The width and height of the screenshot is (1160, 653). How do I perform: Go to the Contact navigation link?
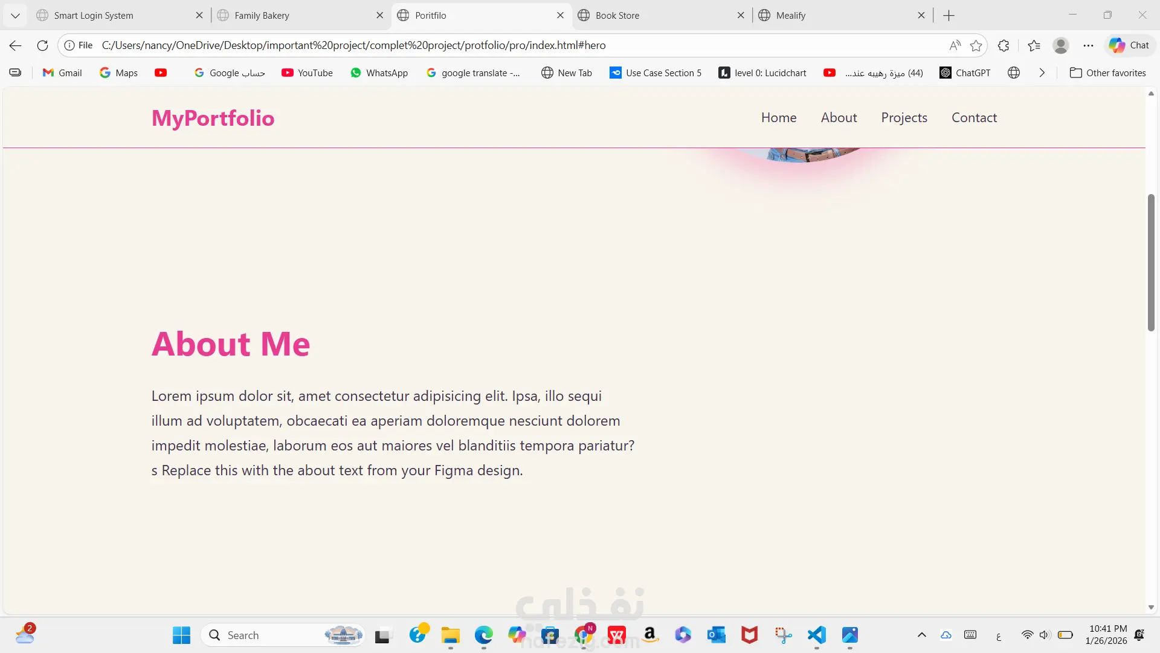[x=974, y=118]
